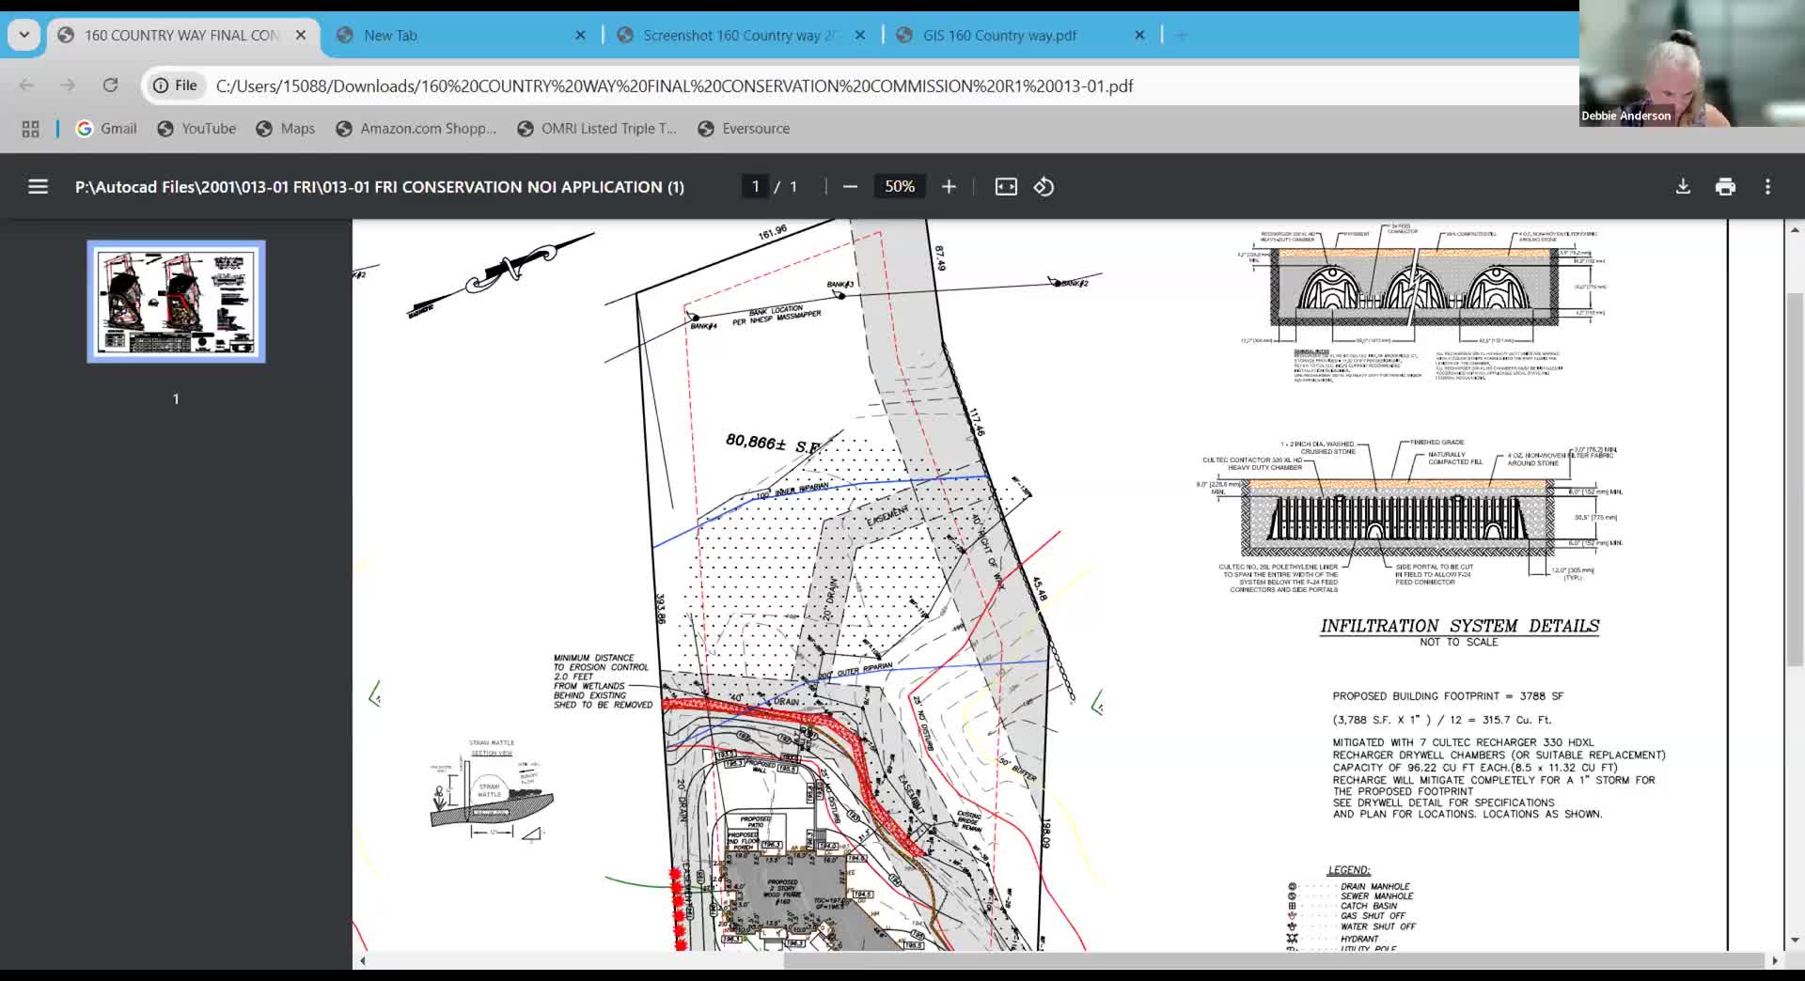Download the PDF file
The image size is (1805, 981).
[1683, 187]
